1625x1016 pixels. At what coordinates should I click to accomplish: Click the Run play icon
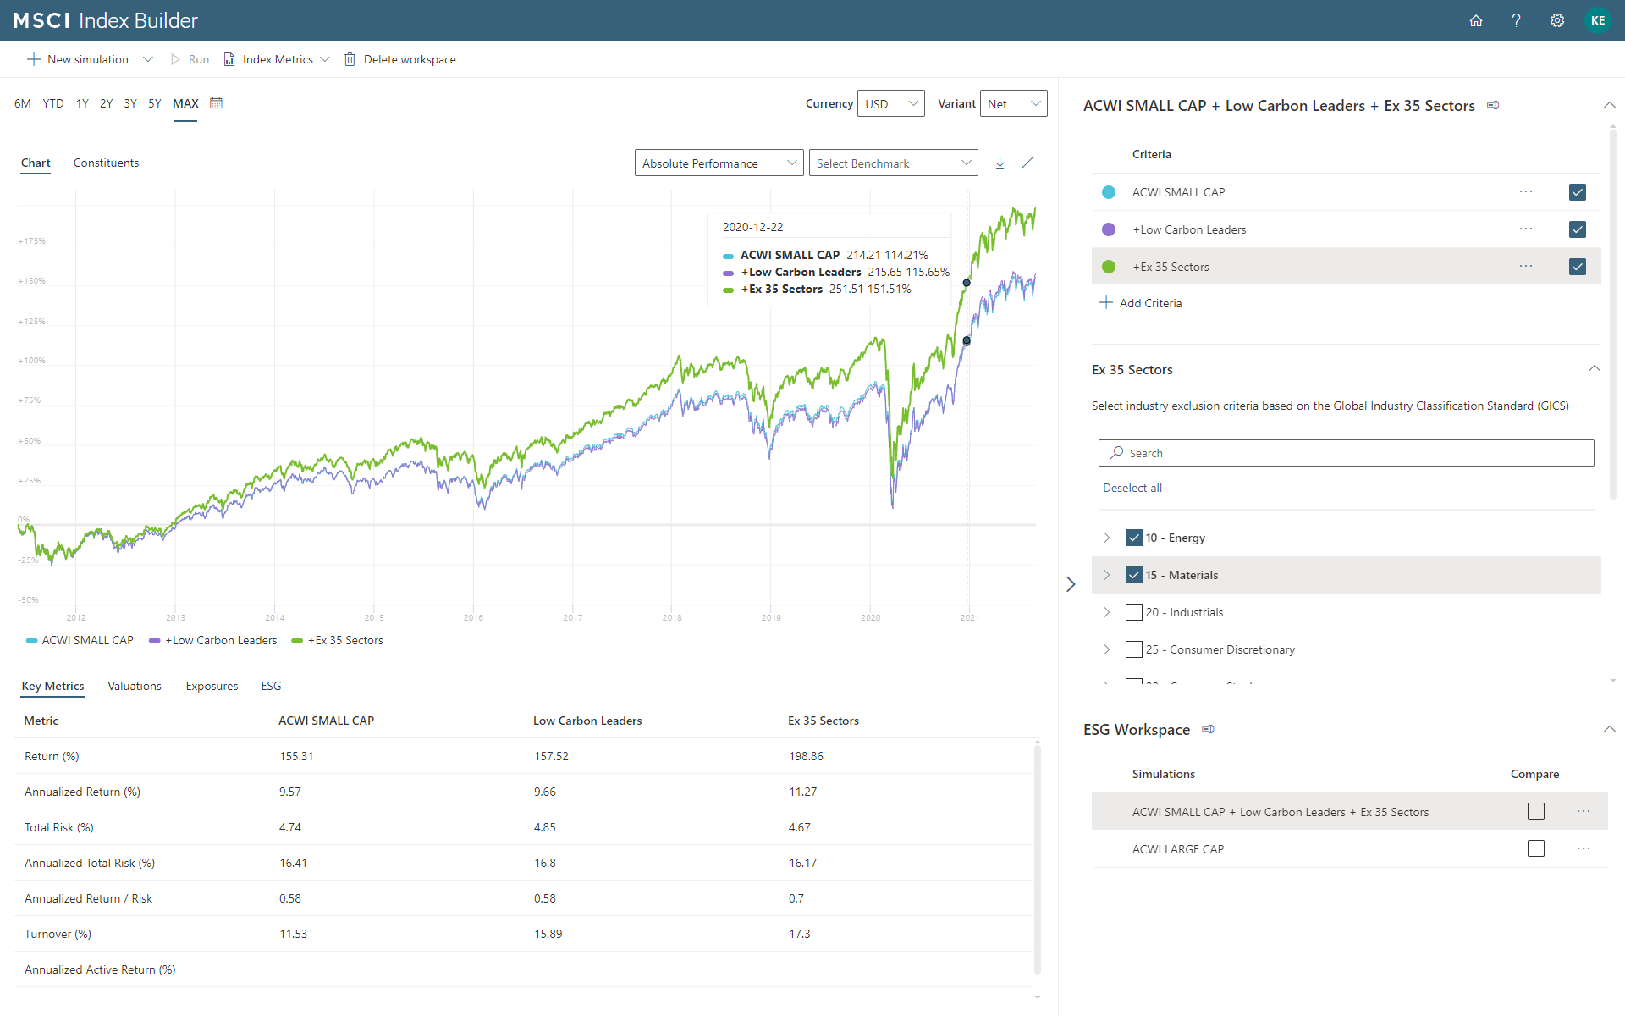[176, 59]
